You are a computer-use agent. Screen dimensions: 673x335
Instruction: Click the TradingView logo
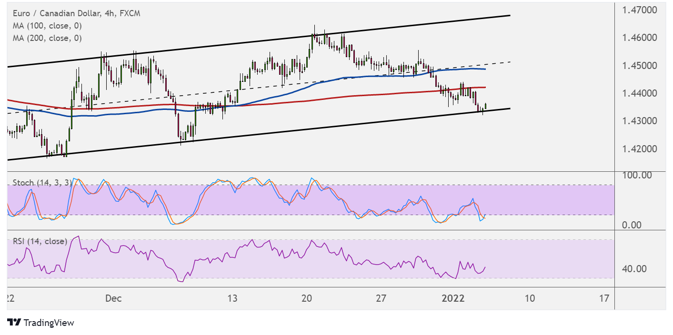[x=14, y=323]
